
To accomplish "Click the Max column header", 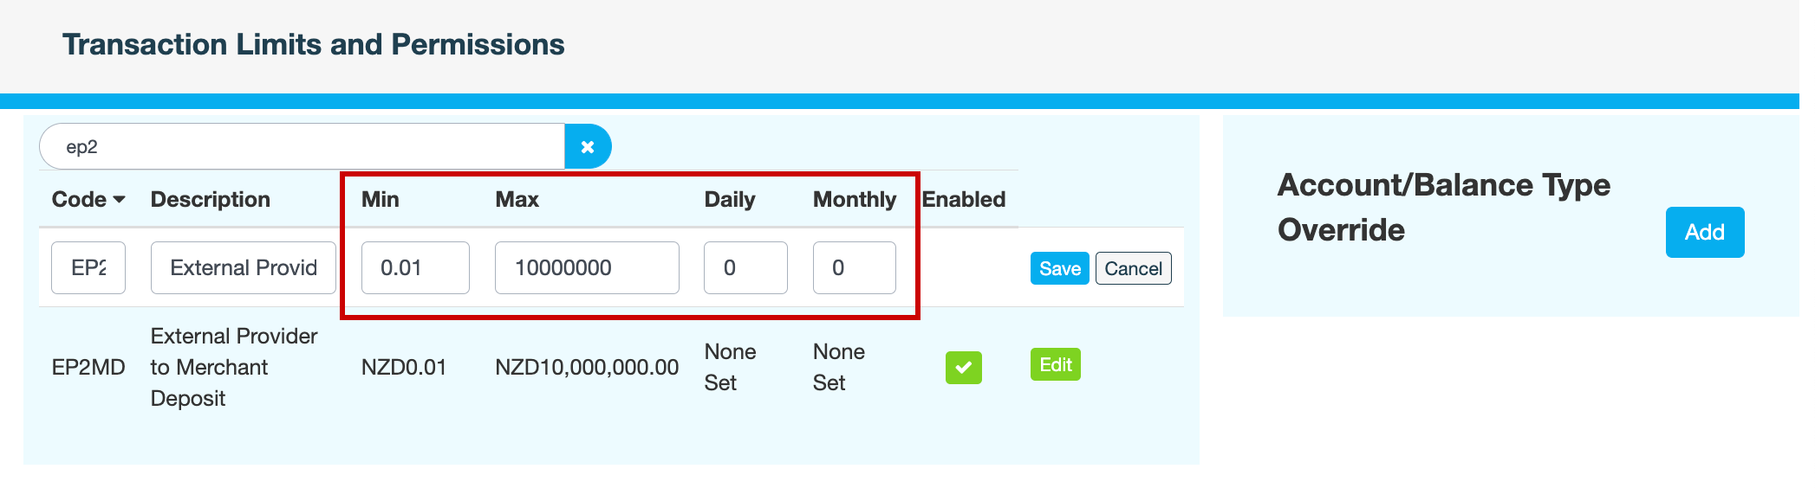I will coord(517,200).
